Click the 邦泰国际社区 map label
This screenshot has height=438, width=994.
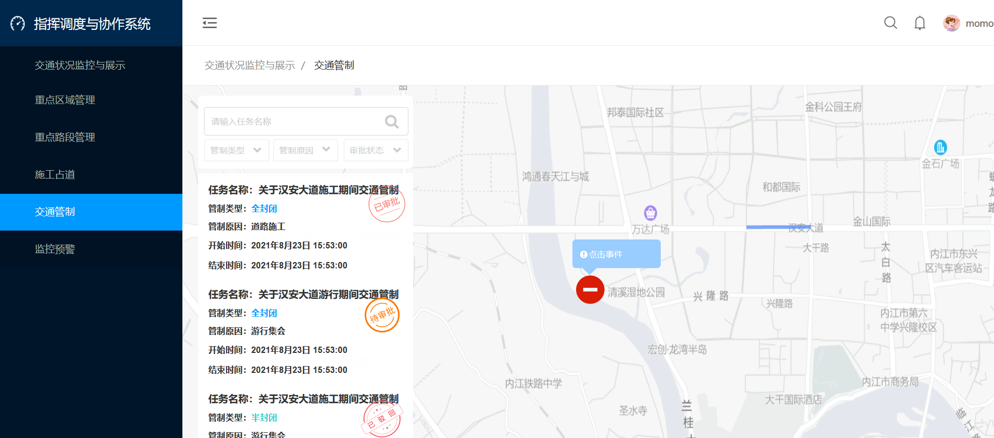[x=635, y=112]
